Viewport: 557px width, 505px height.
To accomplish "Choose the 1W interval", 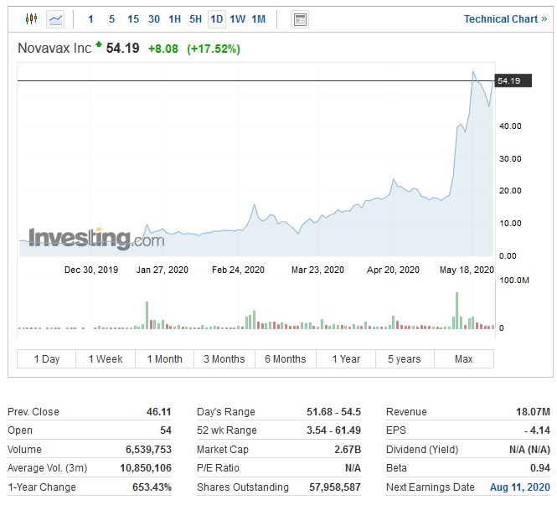I will tap(237, 18).
